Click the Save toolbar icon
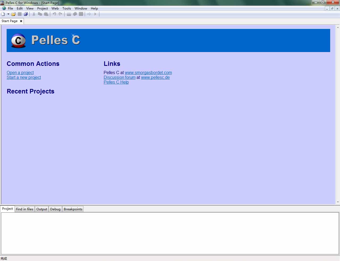 [x=20, y=14]
